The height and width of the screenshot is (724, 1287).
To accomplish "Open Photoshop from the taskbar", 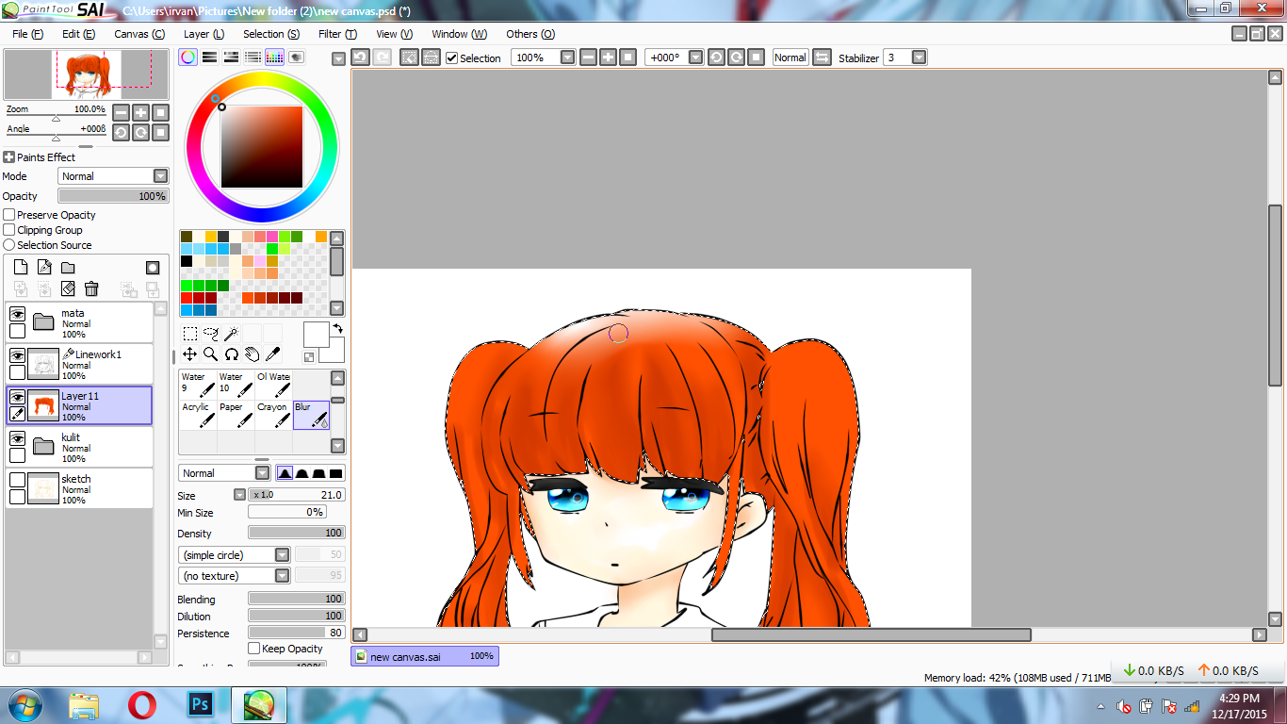I will coord(200,704).
